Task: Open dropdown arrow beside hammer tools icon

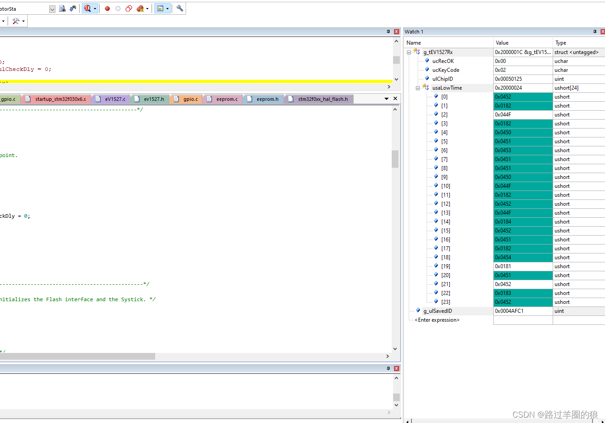Action: click(23, 21)
